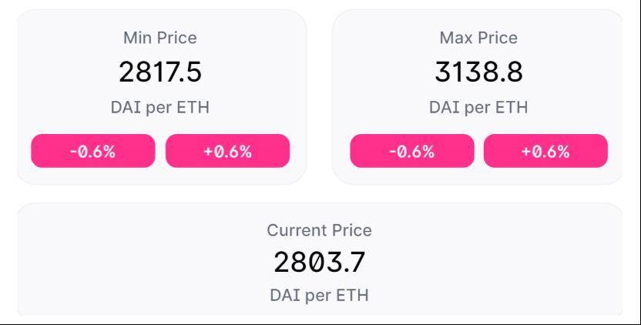Click DAI per ETH under Min Price
This screenshot has width=641, height=325.
(x=159, y=108)
